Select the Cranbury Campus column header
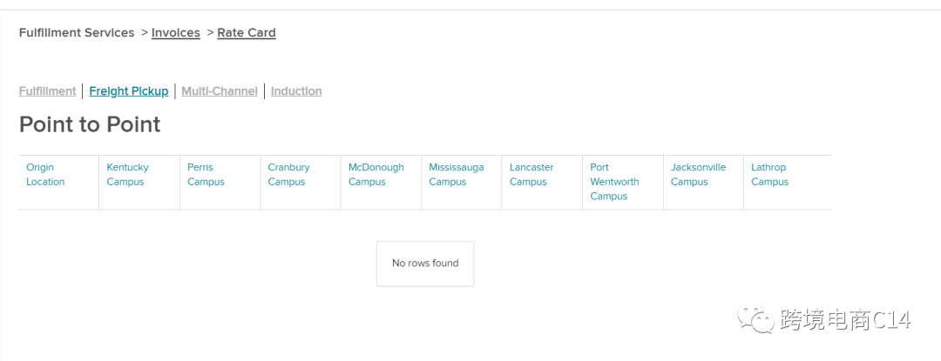The height and width of the screenshot is (361, 941). pos(288,175)
